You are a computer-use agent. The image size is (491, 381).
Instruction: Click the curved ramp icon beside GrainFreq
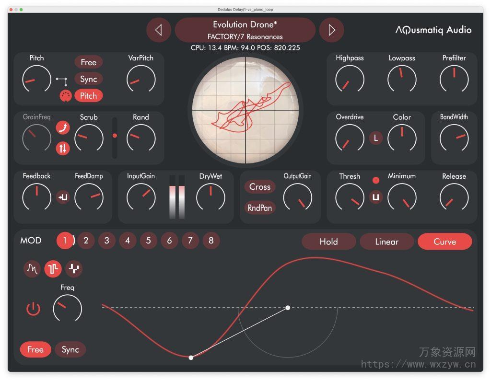click(62, 127)
